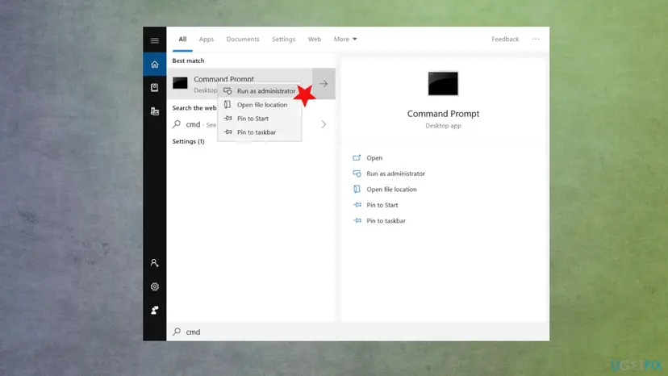Click Open in the right pane

coord(374,157)
